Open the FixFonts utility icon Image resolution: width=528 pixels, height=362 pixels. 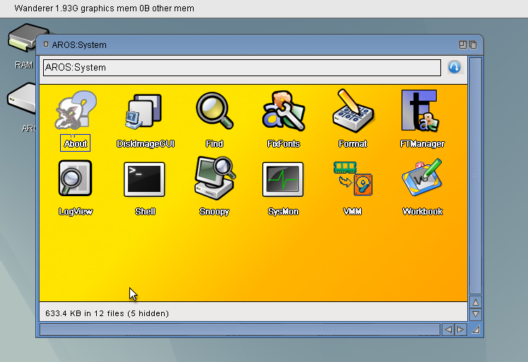(283, 111)
